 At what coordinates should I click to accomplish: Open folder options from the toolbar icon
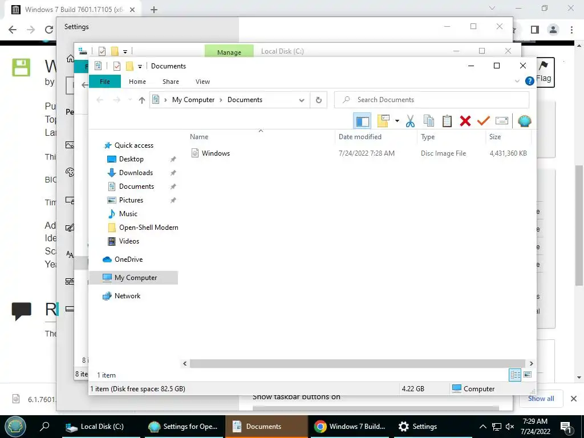[383, 121]
